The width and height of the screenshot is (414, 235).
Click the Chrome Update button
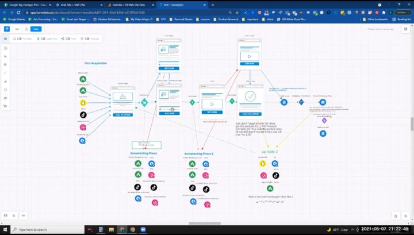pyautogui.click(x=402, y=13)
